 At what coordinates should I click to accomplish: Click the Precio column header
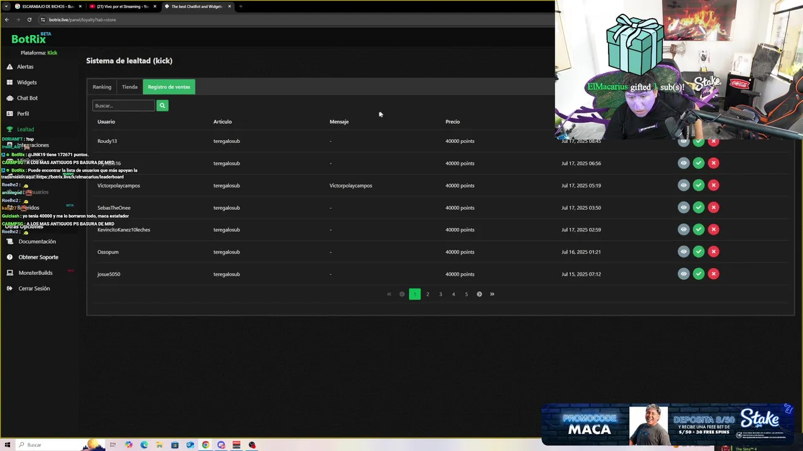click(x=452, y=122)
